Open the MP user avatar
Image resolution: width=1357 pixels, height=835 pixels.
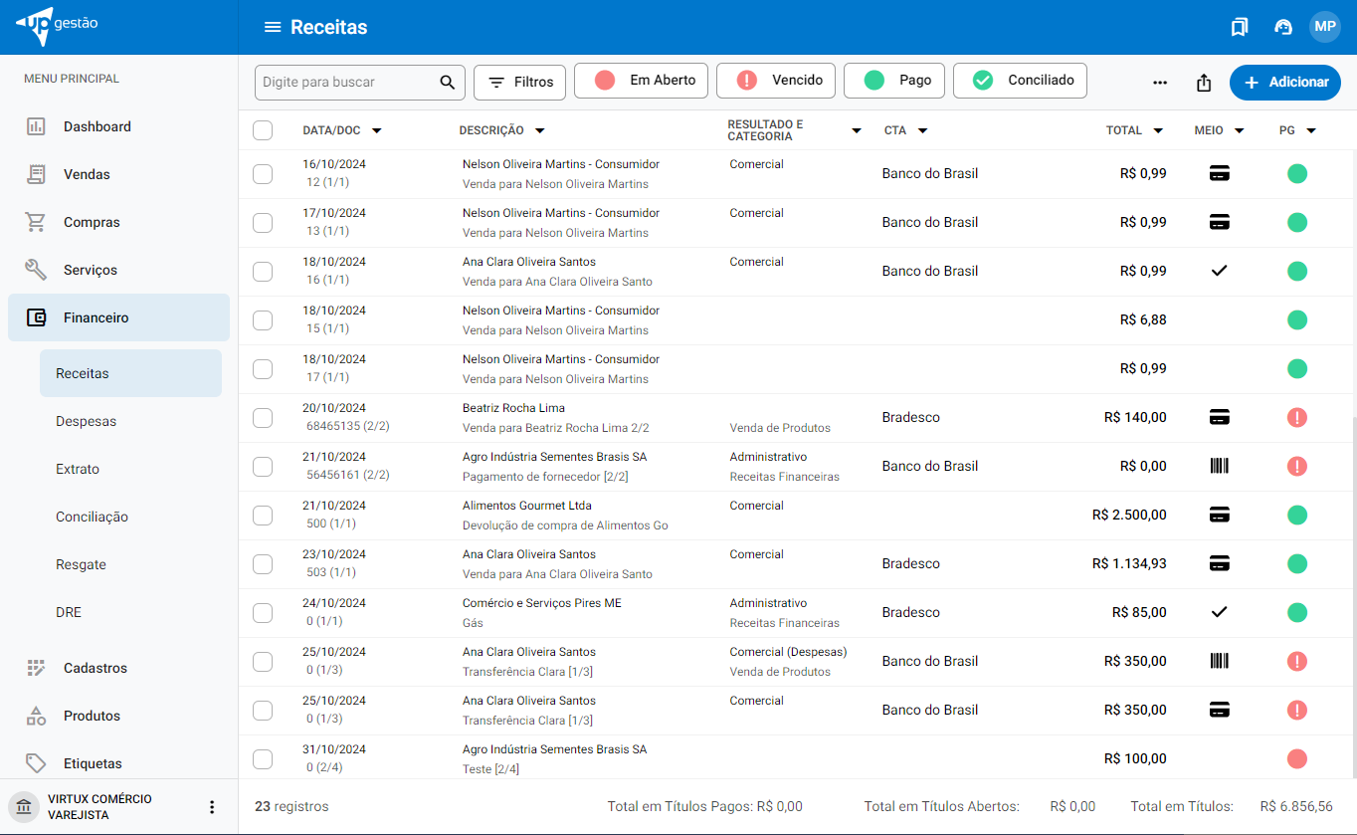point(1324,27)
